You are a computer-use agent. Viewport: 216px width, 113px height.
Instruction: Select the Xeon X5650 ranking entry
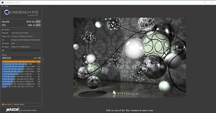(x=21, y=64)
